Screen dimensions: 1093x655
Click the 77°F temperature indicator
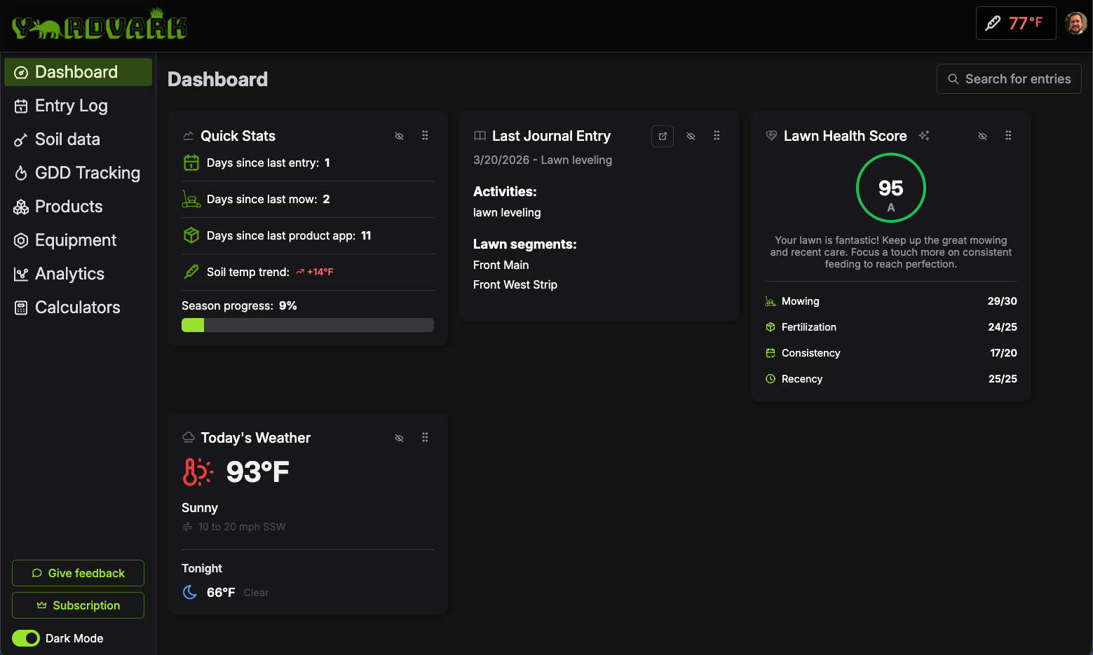click(x=1016, y=22)
